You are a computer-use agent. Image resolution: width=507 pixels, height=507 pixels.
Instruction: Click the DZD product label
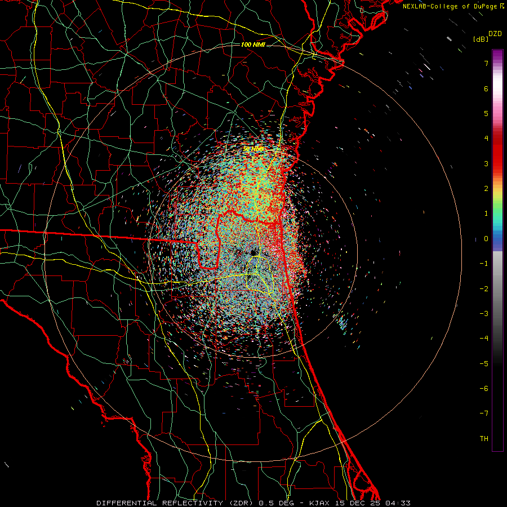pyautogui.click(x=495, y=34)
